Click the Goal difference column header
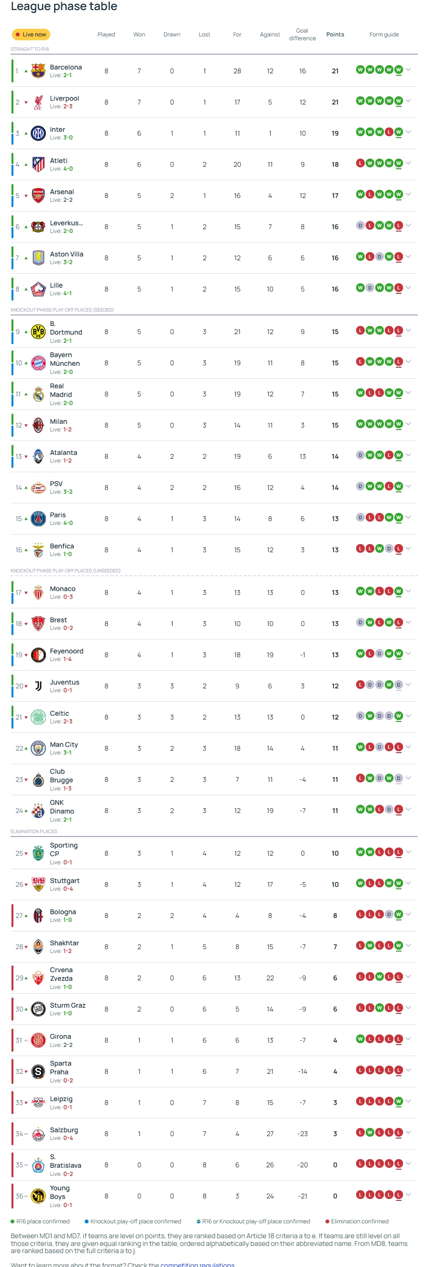The height and width of the screenshot is (1267, 426). click(302, 35)
